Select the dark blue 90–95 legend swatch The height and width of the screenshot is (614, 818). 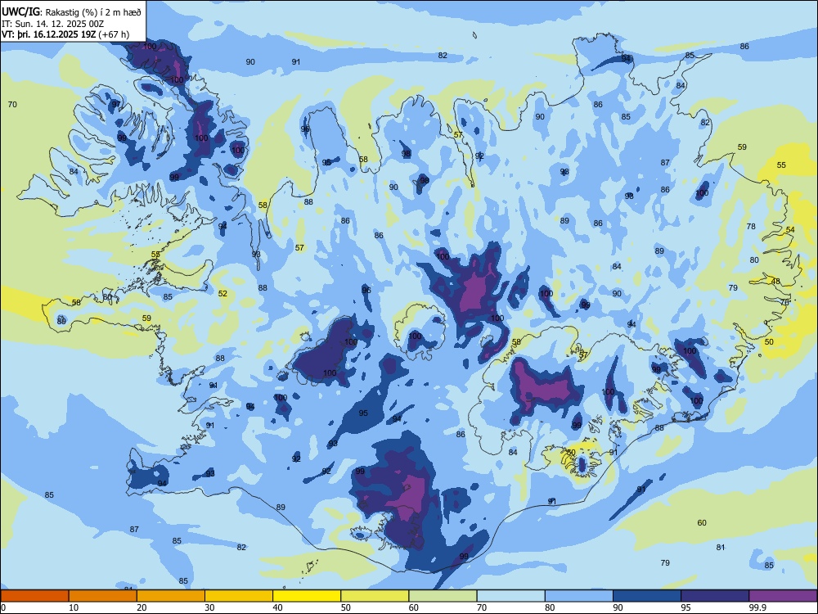tap(647, 596)
